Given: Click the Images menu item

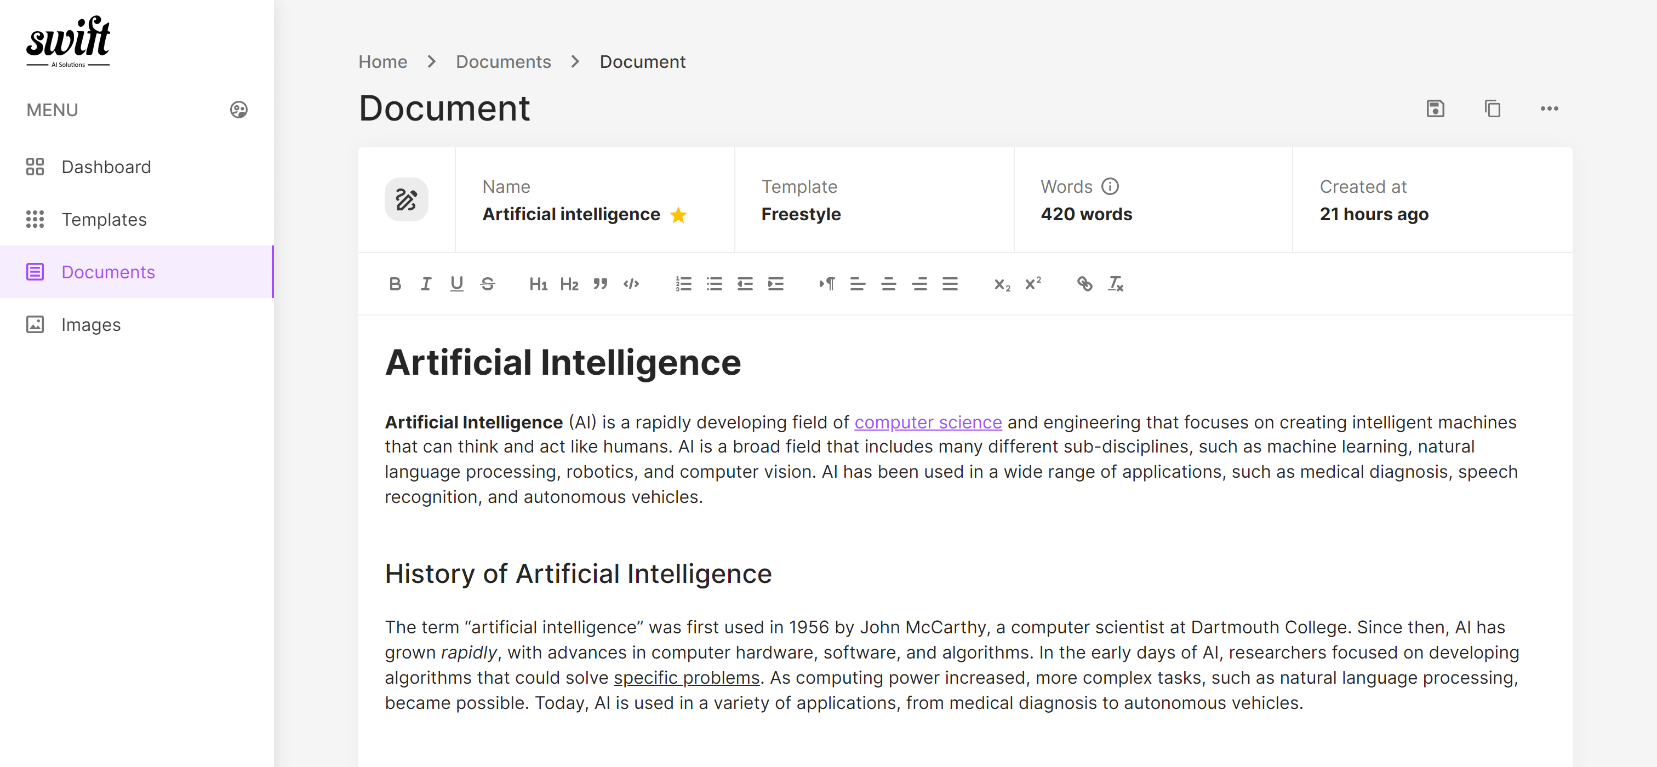Looking at the screenshot, I should pos(91,324).
